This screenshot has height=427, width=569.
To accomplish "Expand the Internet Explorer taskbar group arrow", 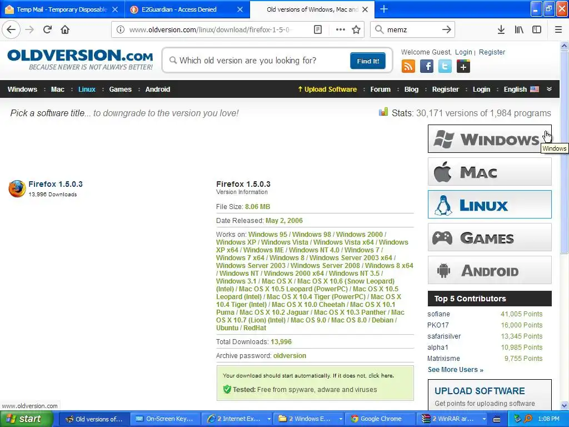I will click(x=269, y=419).
